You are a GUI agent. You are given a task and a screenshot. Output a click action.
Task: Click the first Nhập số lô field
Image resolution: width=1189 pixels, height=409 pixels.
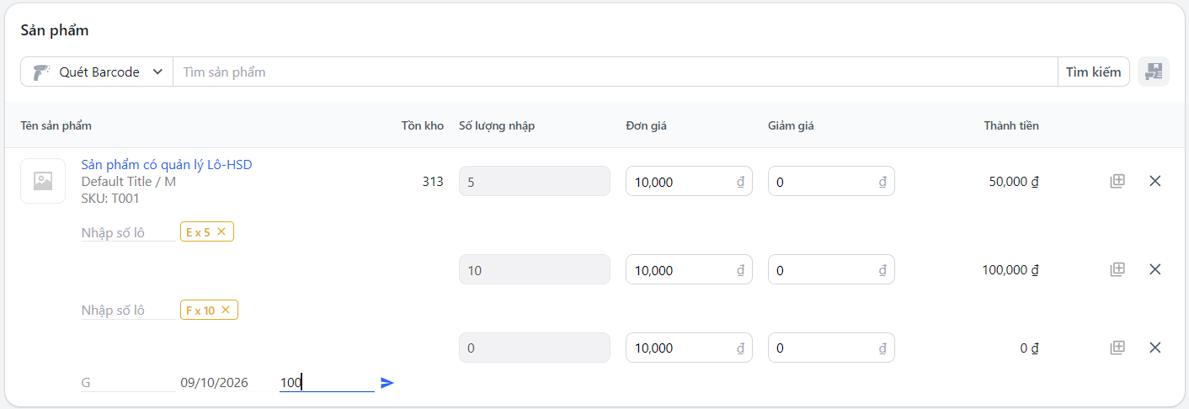[x=128, y=232]
